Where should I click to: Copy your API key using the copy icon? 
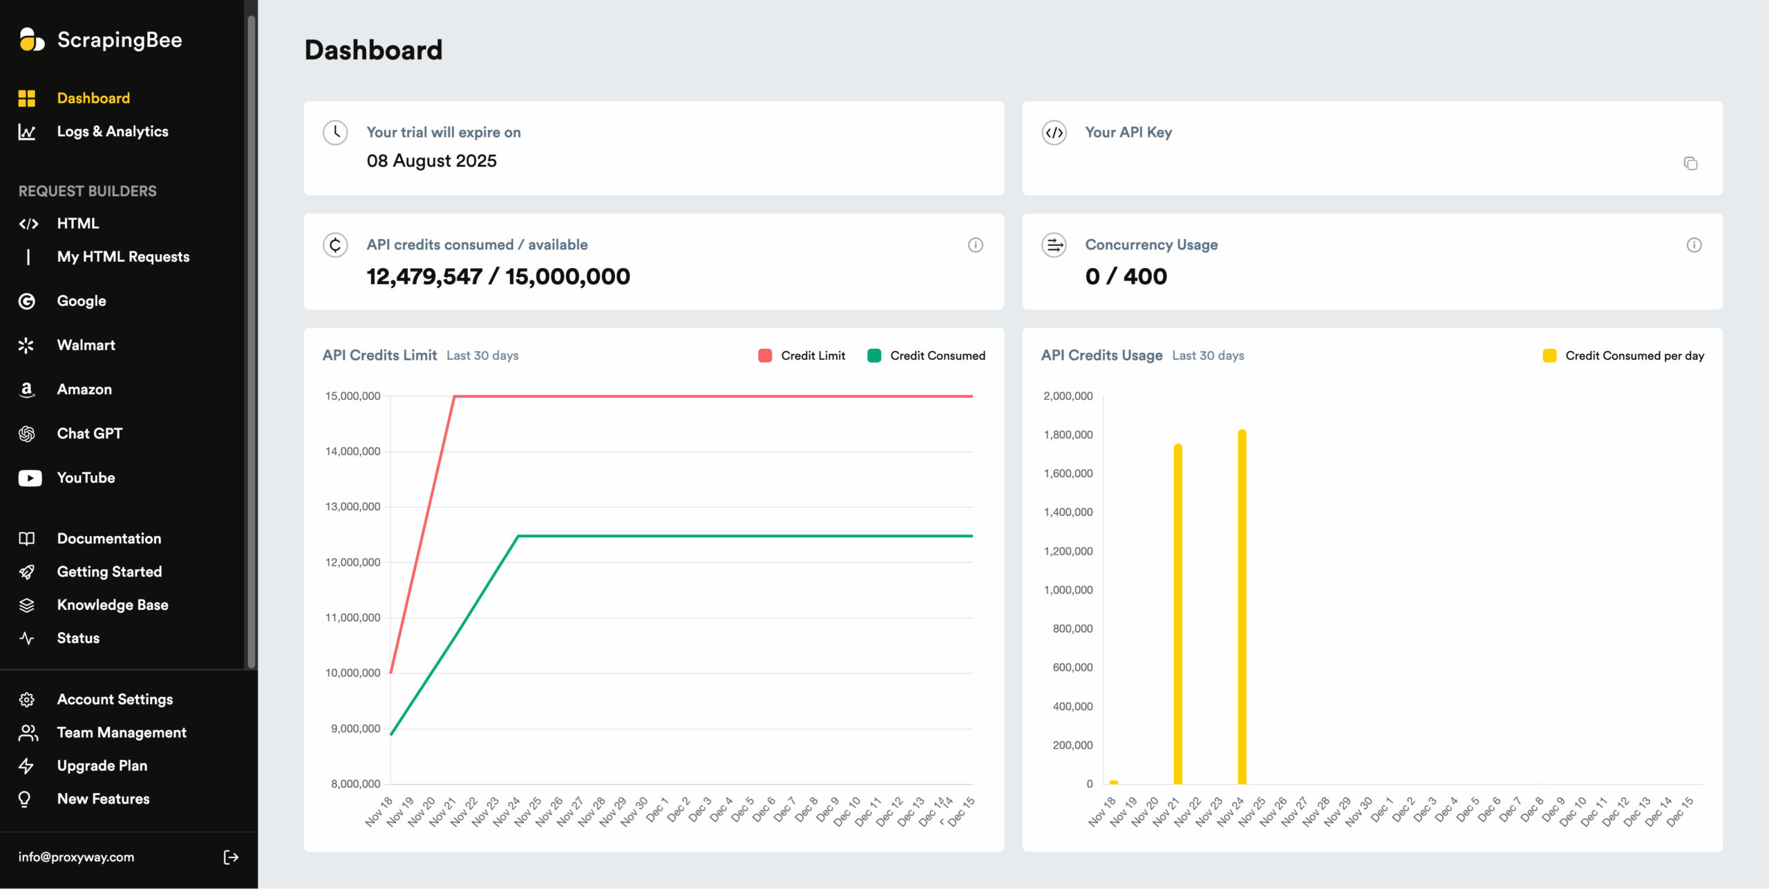coord(1691,163)
